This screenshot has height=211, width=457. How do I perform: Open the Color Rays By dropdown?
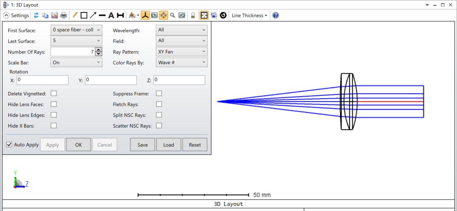point(181,62)
